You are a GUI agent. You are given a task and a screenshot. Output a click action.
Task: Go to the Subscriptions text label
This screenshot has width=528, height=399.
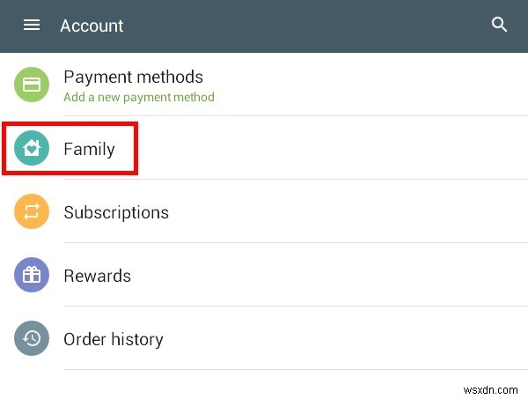point(116,212)
